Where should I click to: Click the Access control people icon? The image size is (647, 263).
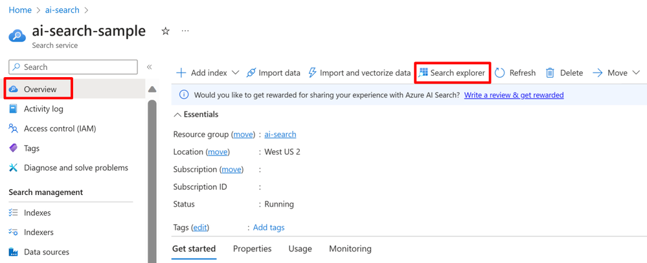(x=14, y=128)
